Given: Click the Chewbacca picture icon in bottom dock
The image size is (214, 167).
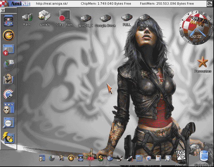Looking at the screenshot, I should [x=61, y=158].
